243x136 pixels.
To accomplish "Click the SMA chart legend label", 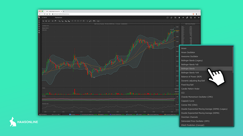I will 44,30.
